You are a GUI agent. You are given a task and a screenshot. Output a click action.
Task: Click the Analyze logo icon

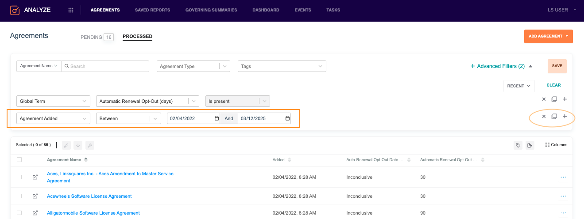15,10
